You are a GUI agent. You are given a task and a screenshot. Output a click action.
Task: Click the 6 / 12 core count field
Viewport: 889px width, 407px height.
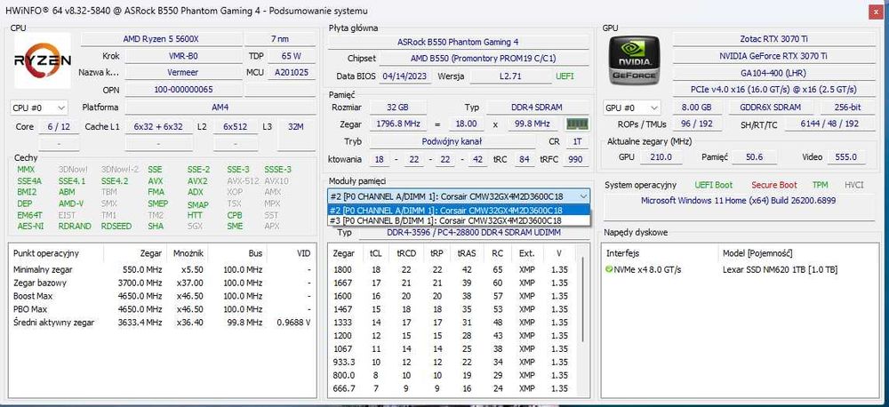(59, 127)
